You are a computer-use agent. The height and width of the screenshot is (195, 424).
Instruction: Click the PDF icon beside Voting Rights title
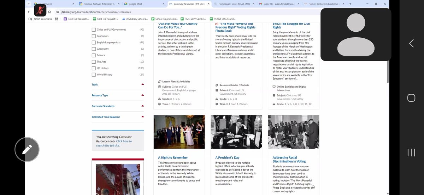pos(217,24)
